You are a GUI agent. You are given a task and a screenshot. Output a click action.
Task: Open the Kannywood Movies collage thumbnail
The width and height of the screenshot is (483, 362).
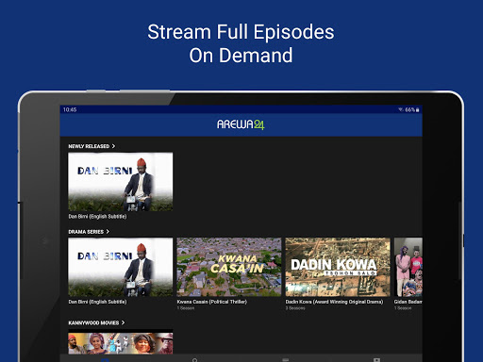(x=121, y=342)
